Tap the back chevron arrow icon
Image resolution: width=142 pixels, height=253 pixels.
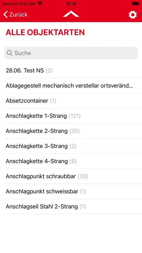pyautogui.click(x=5, y=15)
